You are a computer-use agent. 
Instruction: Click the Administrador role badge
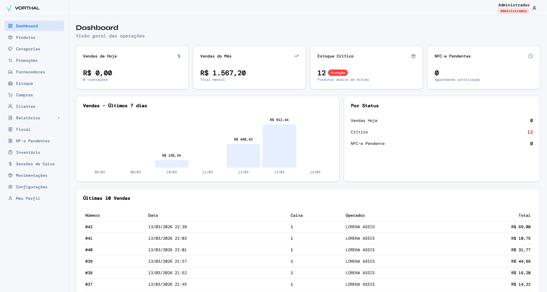(513, 11)
